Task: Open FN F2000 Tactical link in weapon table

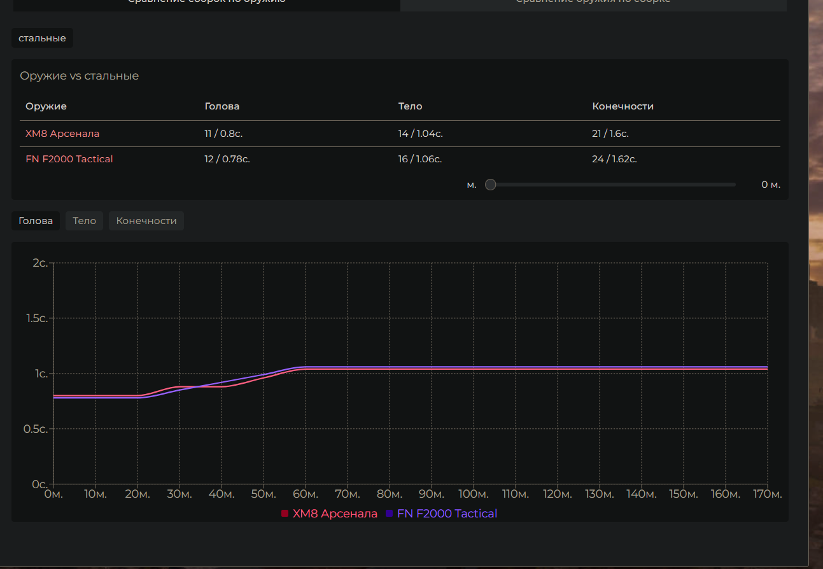Action: coord(69,159)
